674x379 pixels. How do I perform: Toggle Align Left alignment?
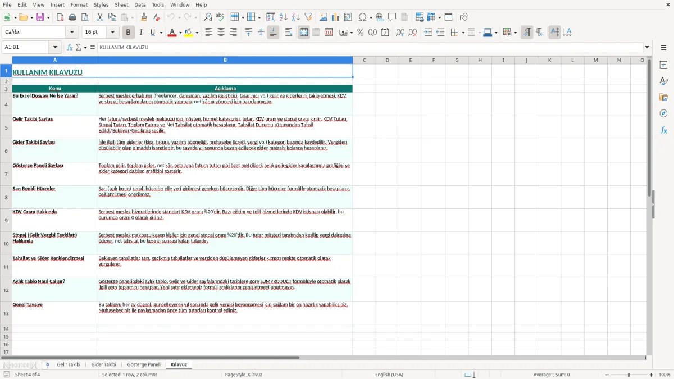click(x=208, y=33)
